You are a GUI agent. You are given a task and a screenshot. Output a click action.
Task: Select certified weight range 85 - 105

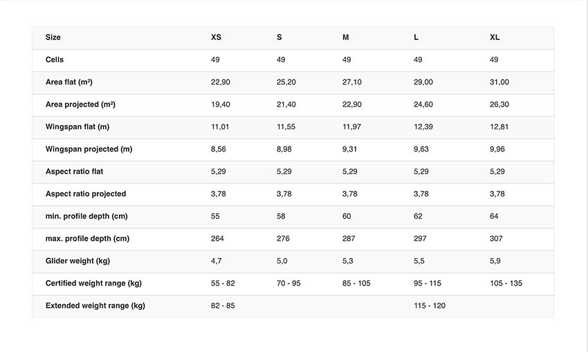356,284
